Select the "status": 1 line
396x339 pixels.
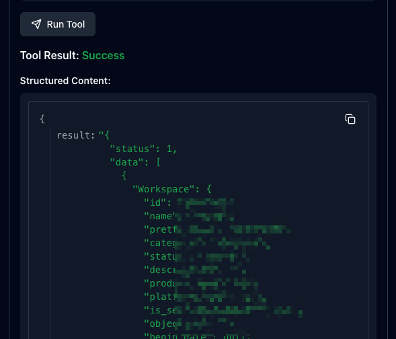[143, 149]
